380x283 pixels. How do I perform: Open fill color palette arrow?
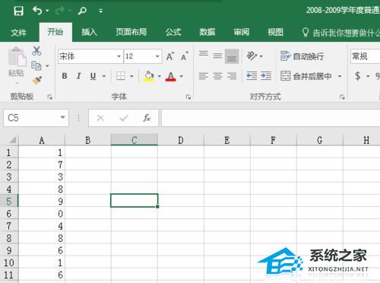point(160,76)
